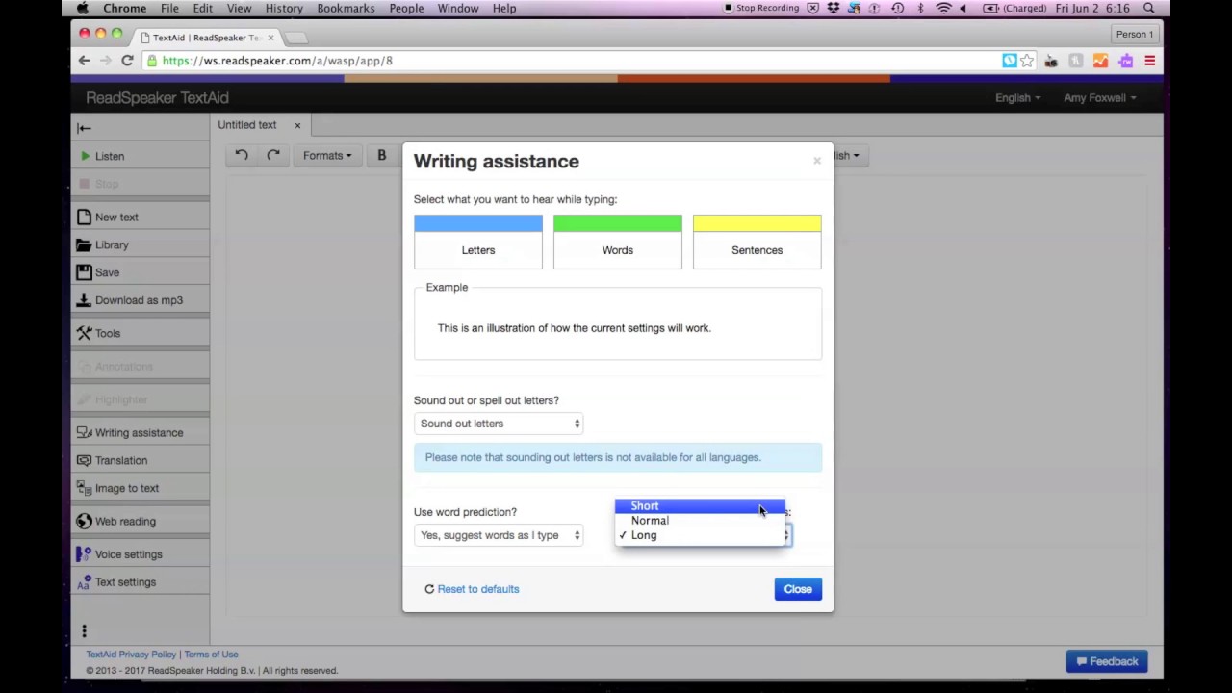1232x693 pixels.
Task: Click the Save disk icon
Action: pos(84,272)
